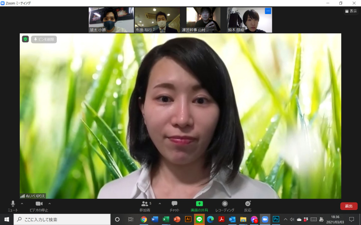
Task: Click the green 画面の共有 share screen icon
Action: click(199, 204)
